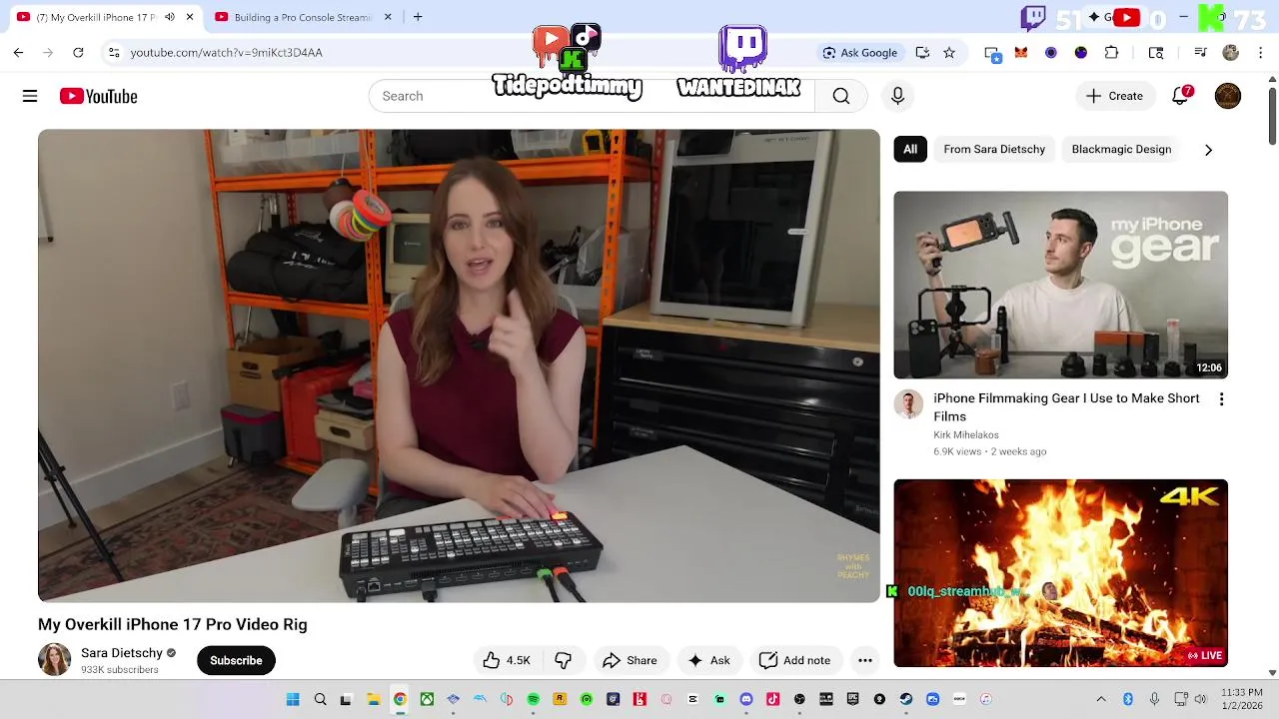Screen dimensions: 1279x719
Task: Open Spotify from the taskbar
Action: (x=533, y=699)
